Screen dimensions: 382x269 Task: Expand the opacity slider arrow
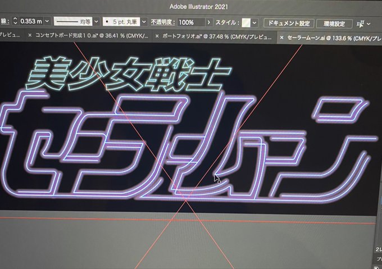coord(209,22)
